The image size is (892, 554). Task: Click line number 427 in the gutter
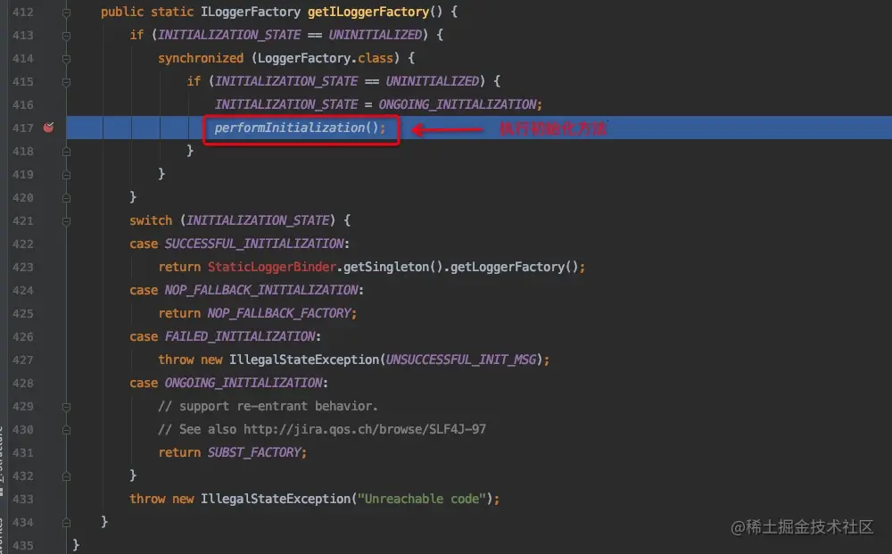(x=23, y=360)
